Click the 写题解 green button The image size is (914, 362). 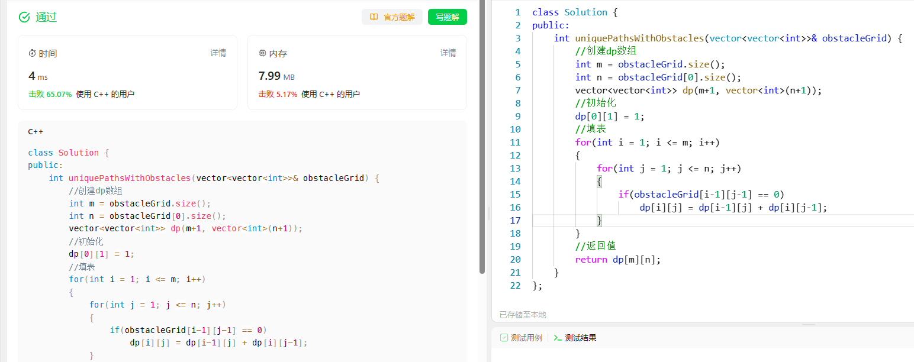(447, 17)
